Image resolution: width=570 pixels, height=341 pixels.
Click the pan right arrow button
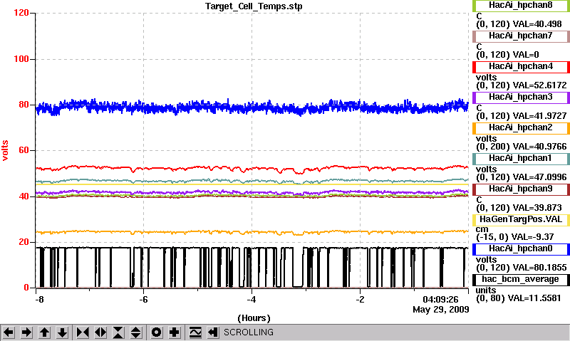click(26, 332)
